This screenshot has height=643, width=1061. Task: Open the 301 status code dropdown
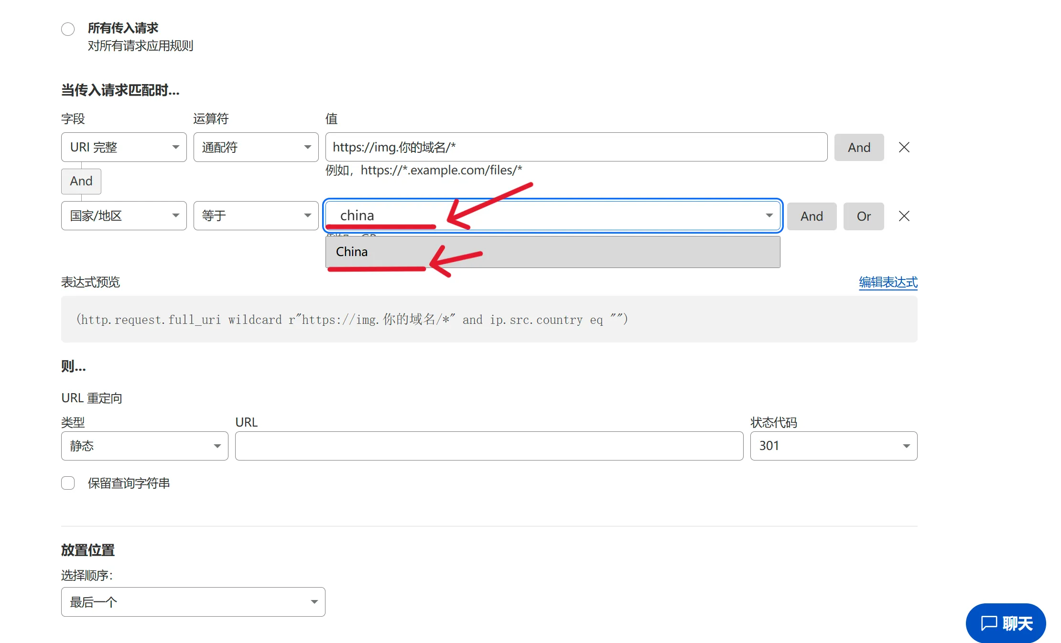coord(834,446)
